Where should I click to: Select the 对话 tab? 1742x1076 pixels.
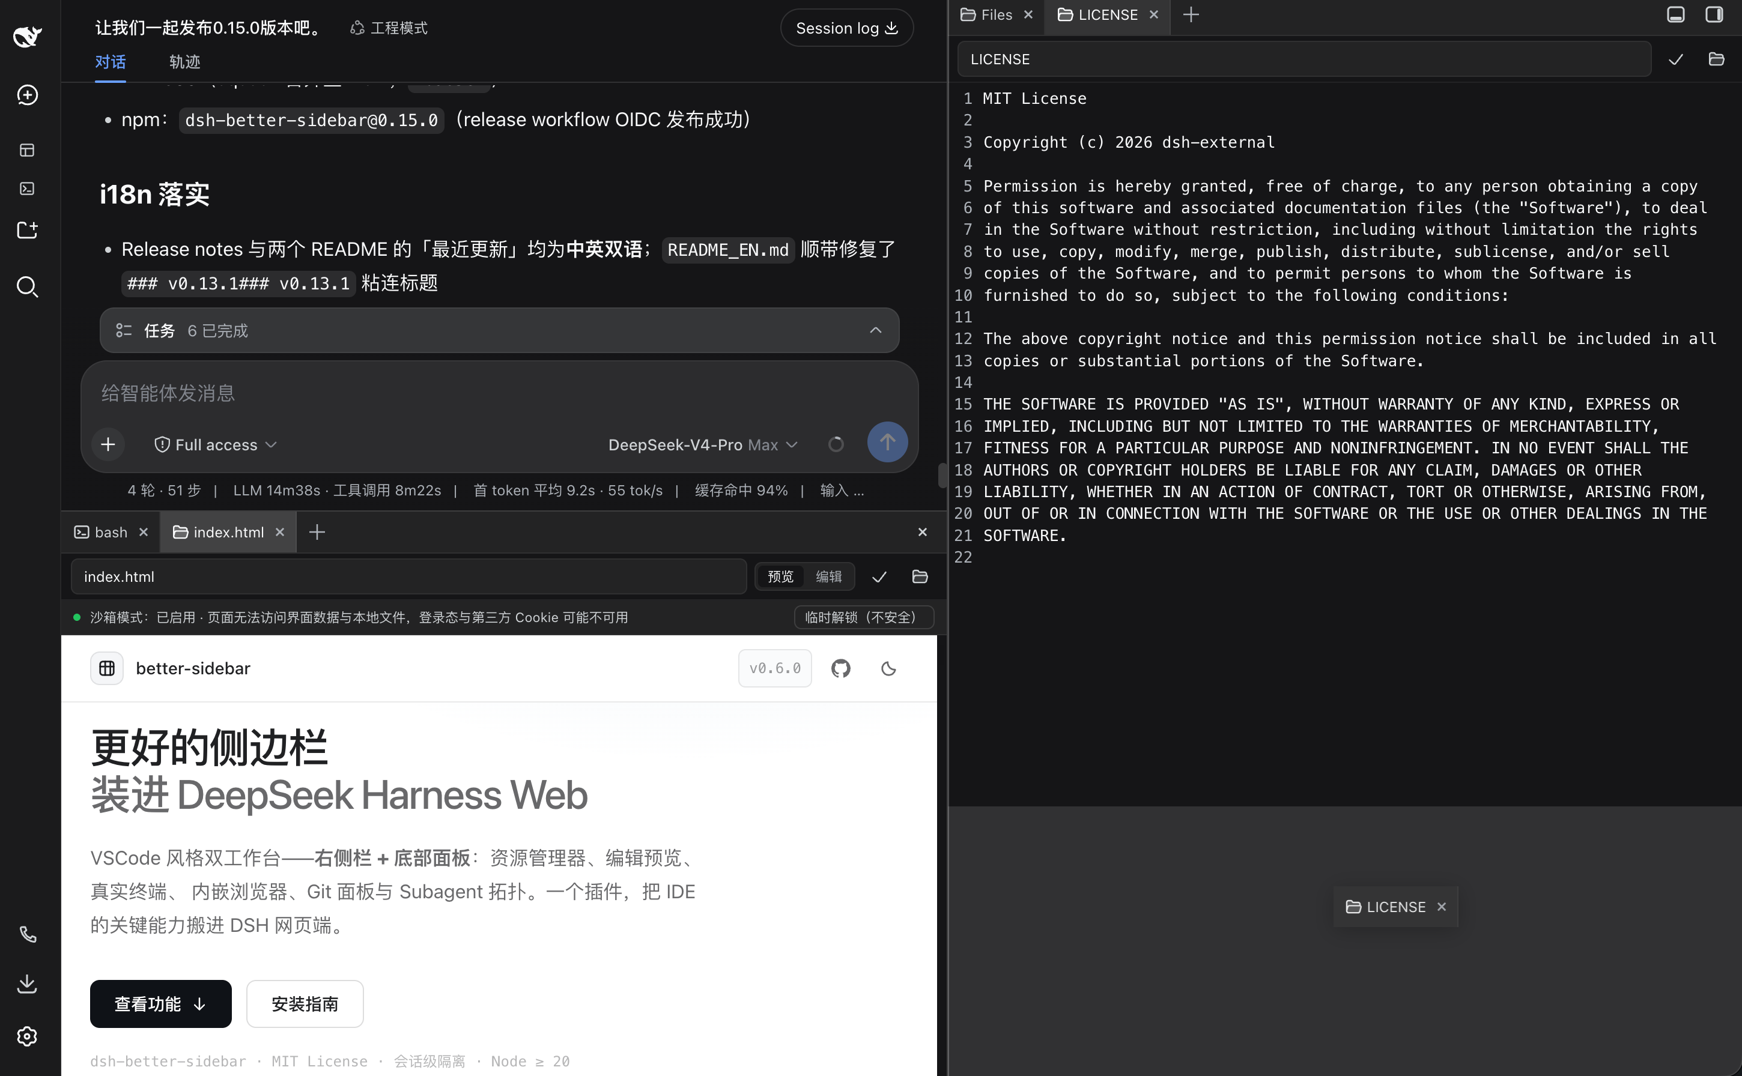point(111,62)
